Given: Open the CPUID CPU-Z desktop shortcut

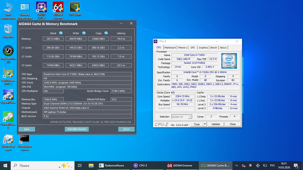Looking at the screenshot, I should pyautogui.click(x=41, y=10).
